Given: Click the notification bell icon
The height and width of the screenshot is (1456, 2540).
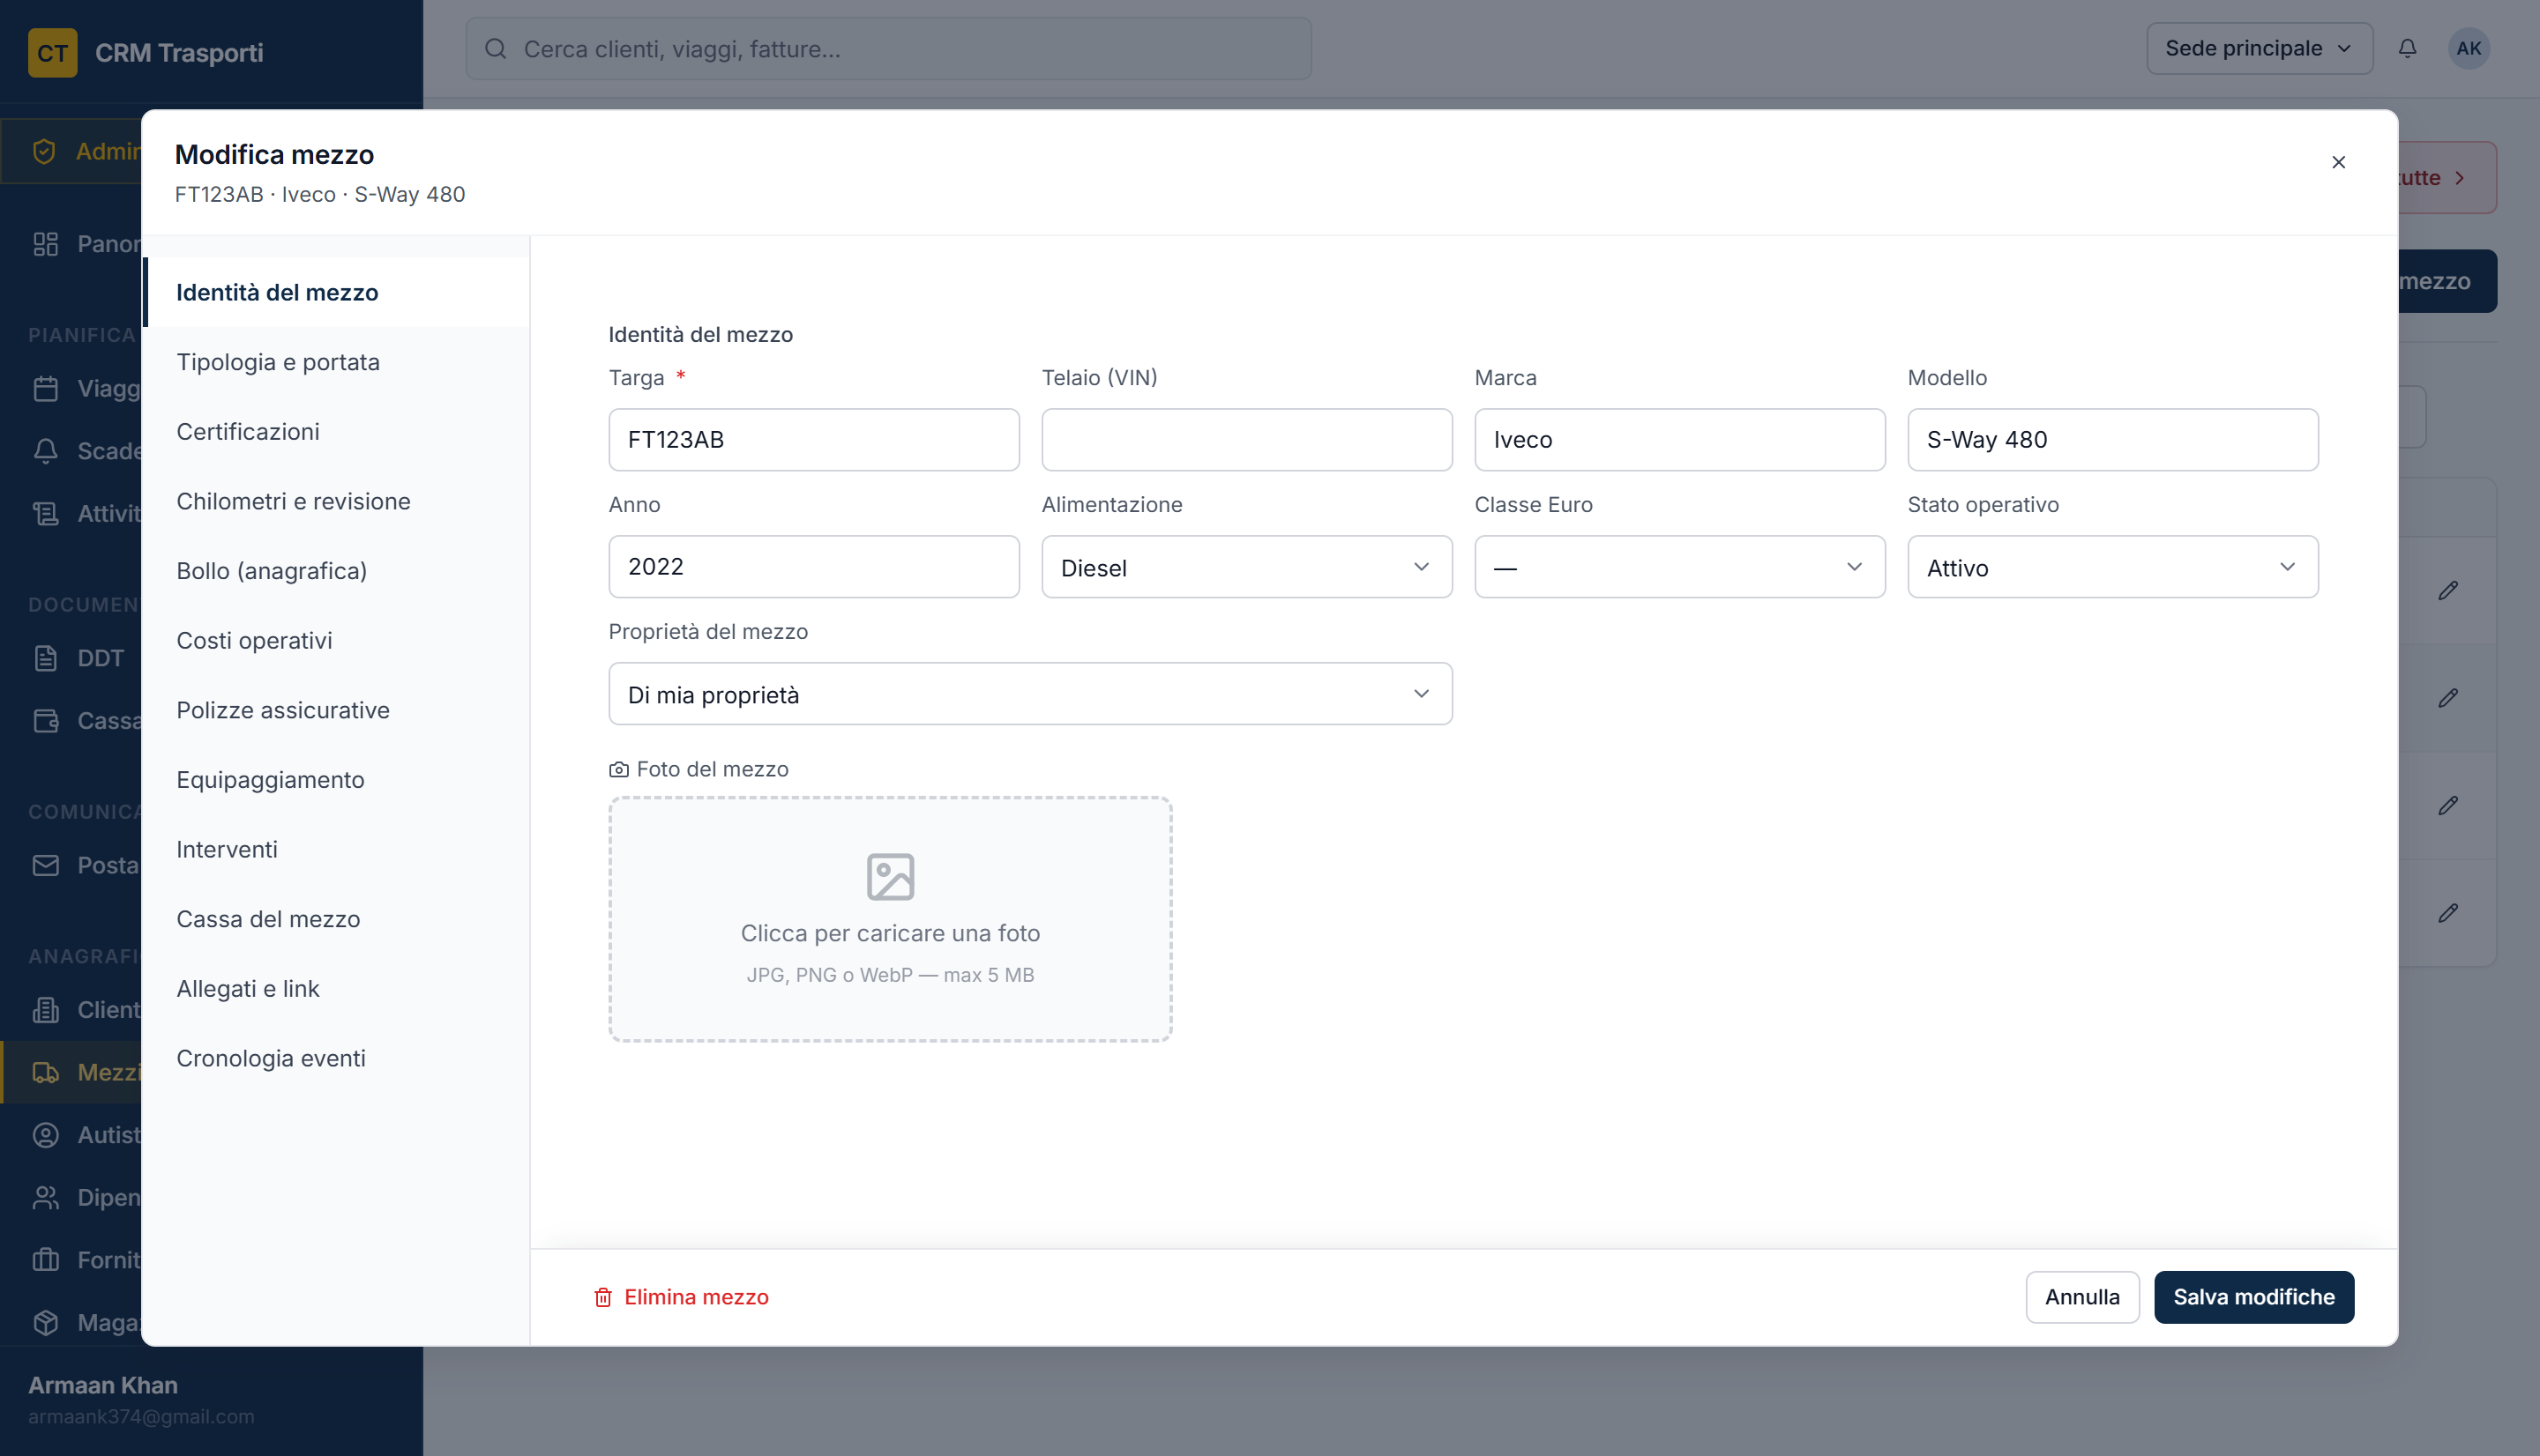Looking at the screenshot, I should [x=2407, y=48].
